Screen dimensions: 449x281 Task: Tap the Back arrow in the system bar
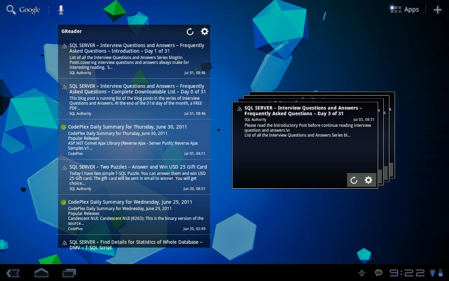13,273
